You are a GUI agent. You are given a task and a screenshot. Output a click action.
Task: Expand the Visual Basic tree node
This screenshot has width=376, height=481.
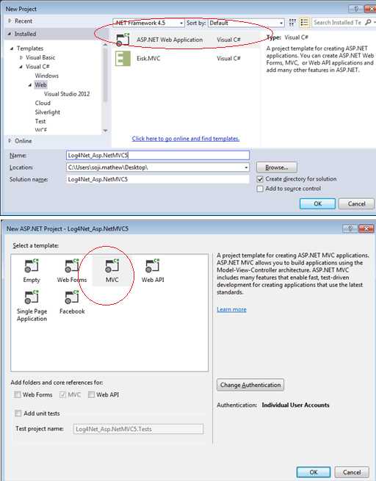pos(21,57)
